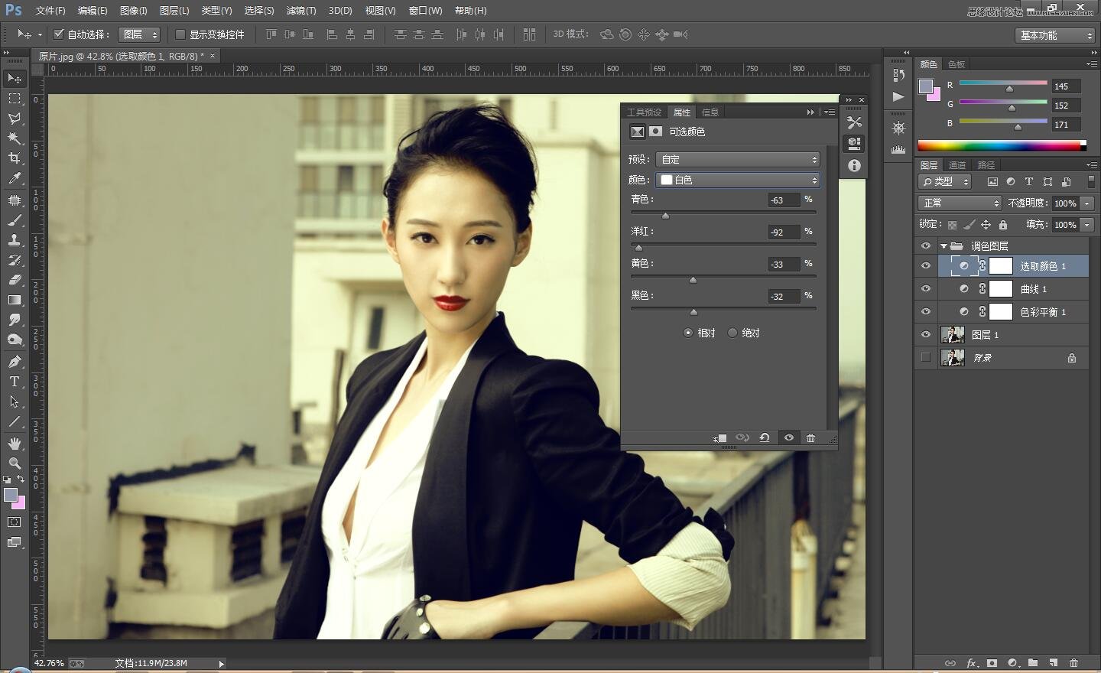This screenshot has height=673, width=1101.
Task: Click the 青色 slider handle
Action: pyautogui.click(x=665, y=216)
